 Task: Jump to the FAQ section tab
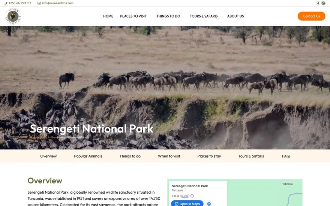pos(286,156)
